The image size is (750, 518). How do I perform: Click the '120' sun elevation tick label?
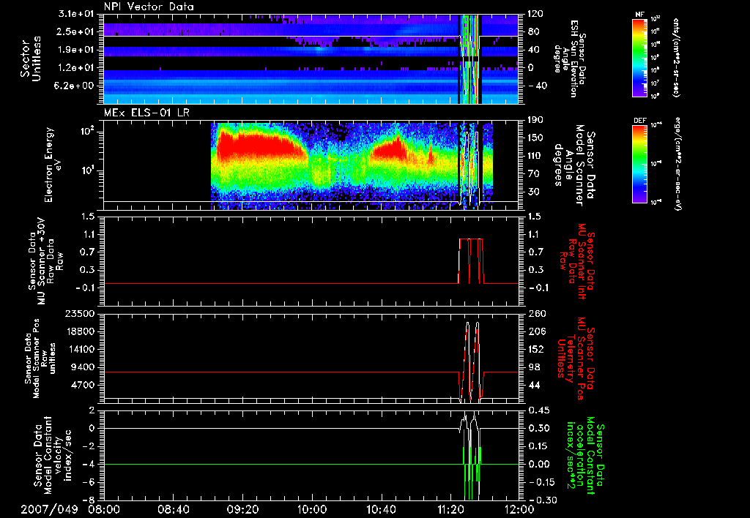pyautogui.click(x=535, y=14)
